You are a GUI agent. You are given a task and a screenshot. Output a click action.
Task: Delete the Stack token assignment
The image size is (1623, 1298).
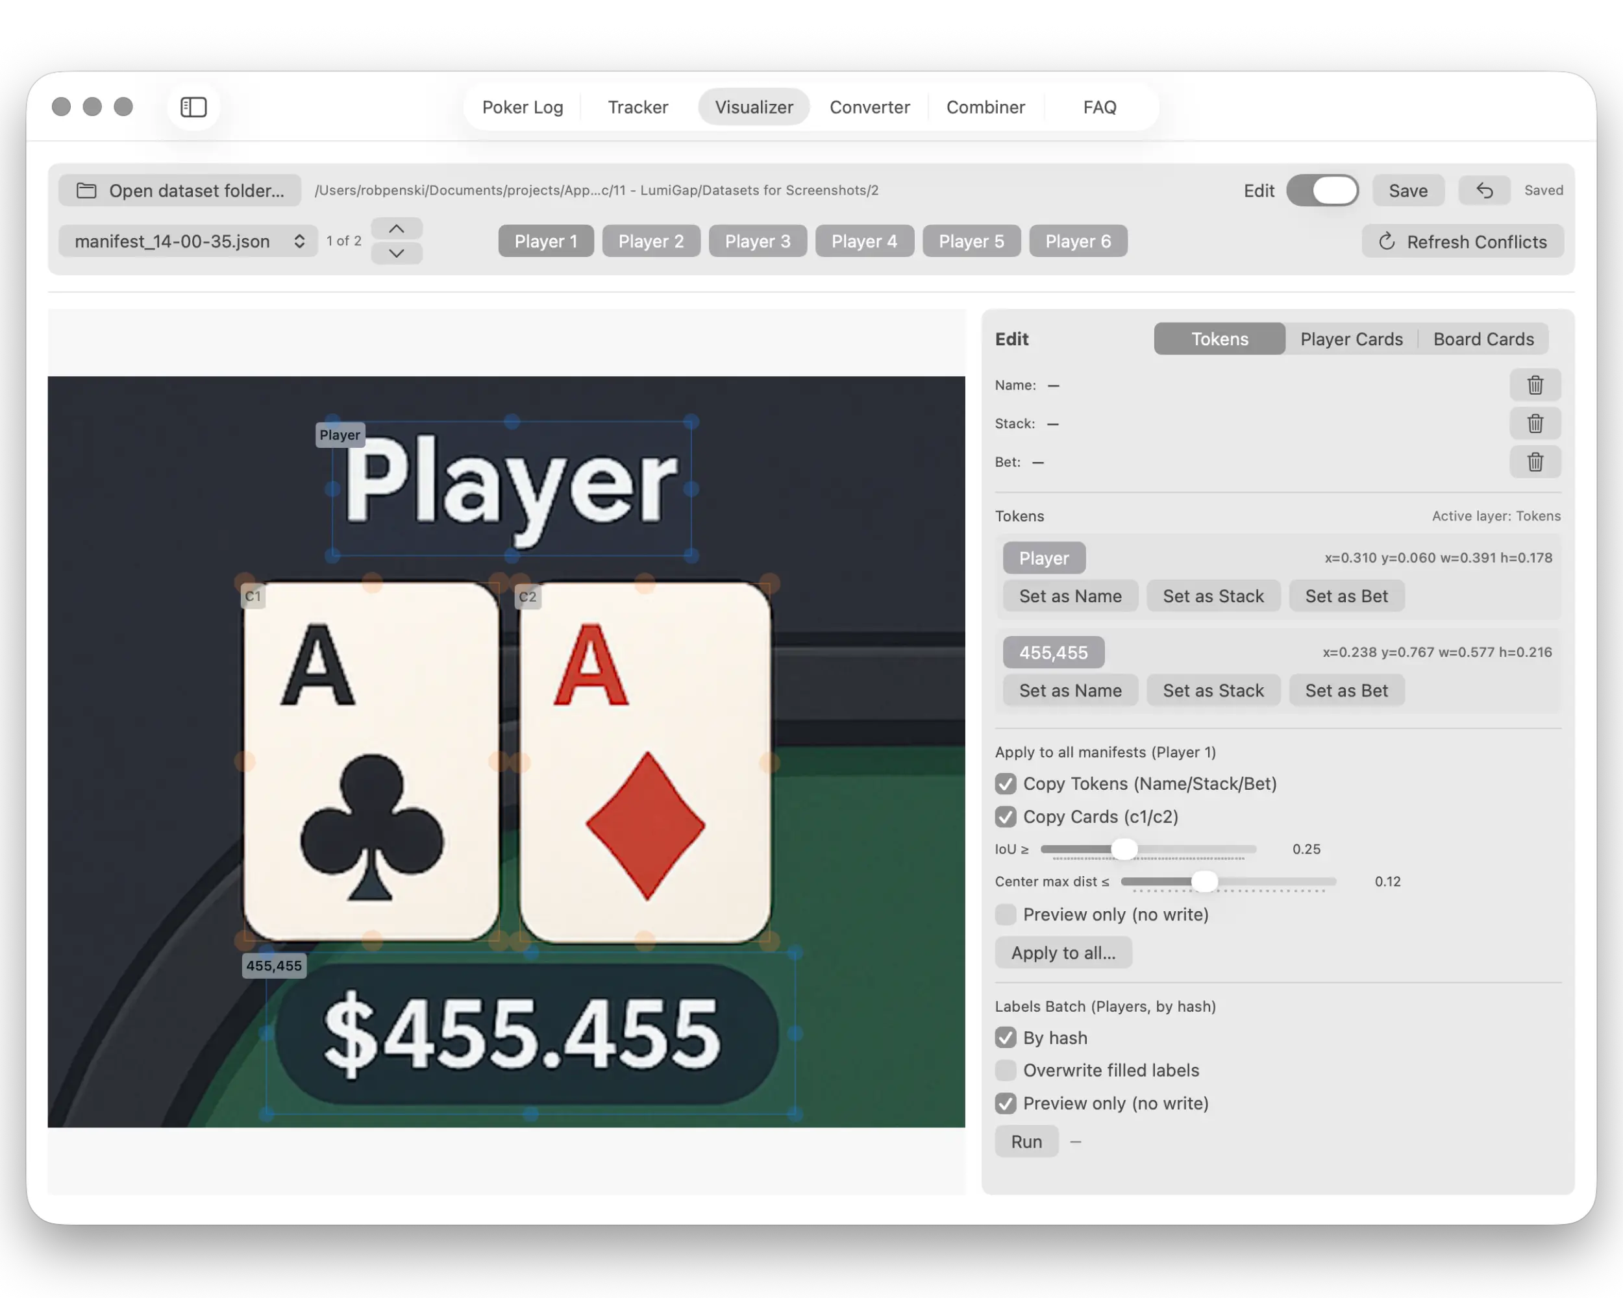click(1535, 423)
